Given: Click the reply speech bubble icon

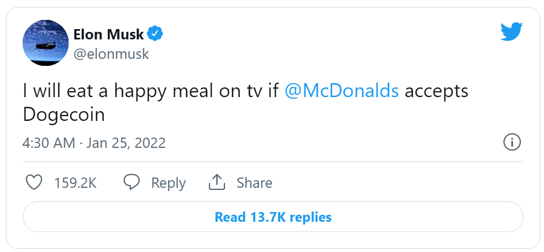Looking at the screenshot, I should pyautogui.click(x=132, y=182).
